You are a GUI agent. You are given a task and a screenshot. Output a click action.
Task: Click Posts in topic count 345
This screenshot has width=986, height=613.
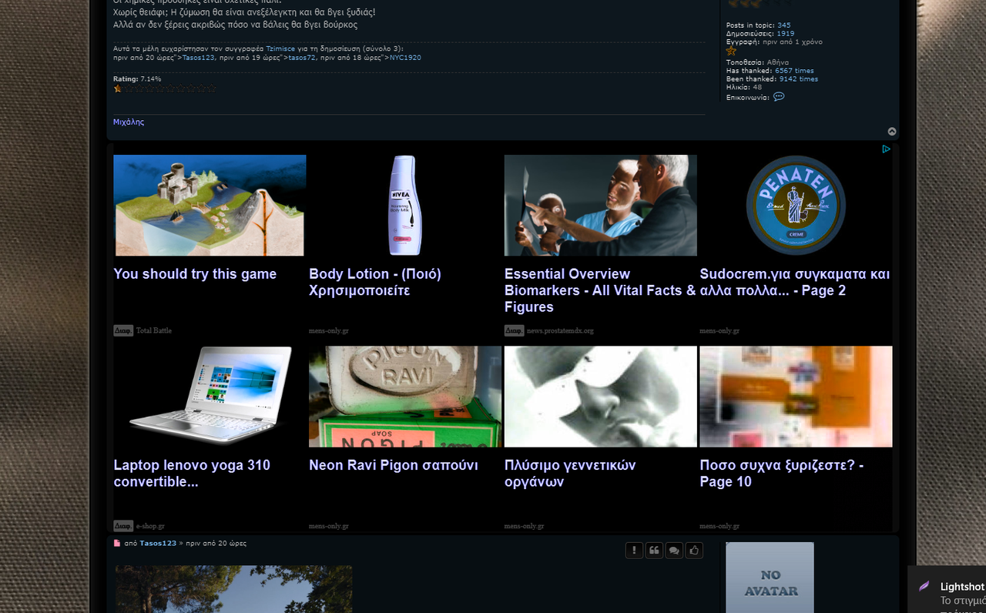tap(783, 25)
